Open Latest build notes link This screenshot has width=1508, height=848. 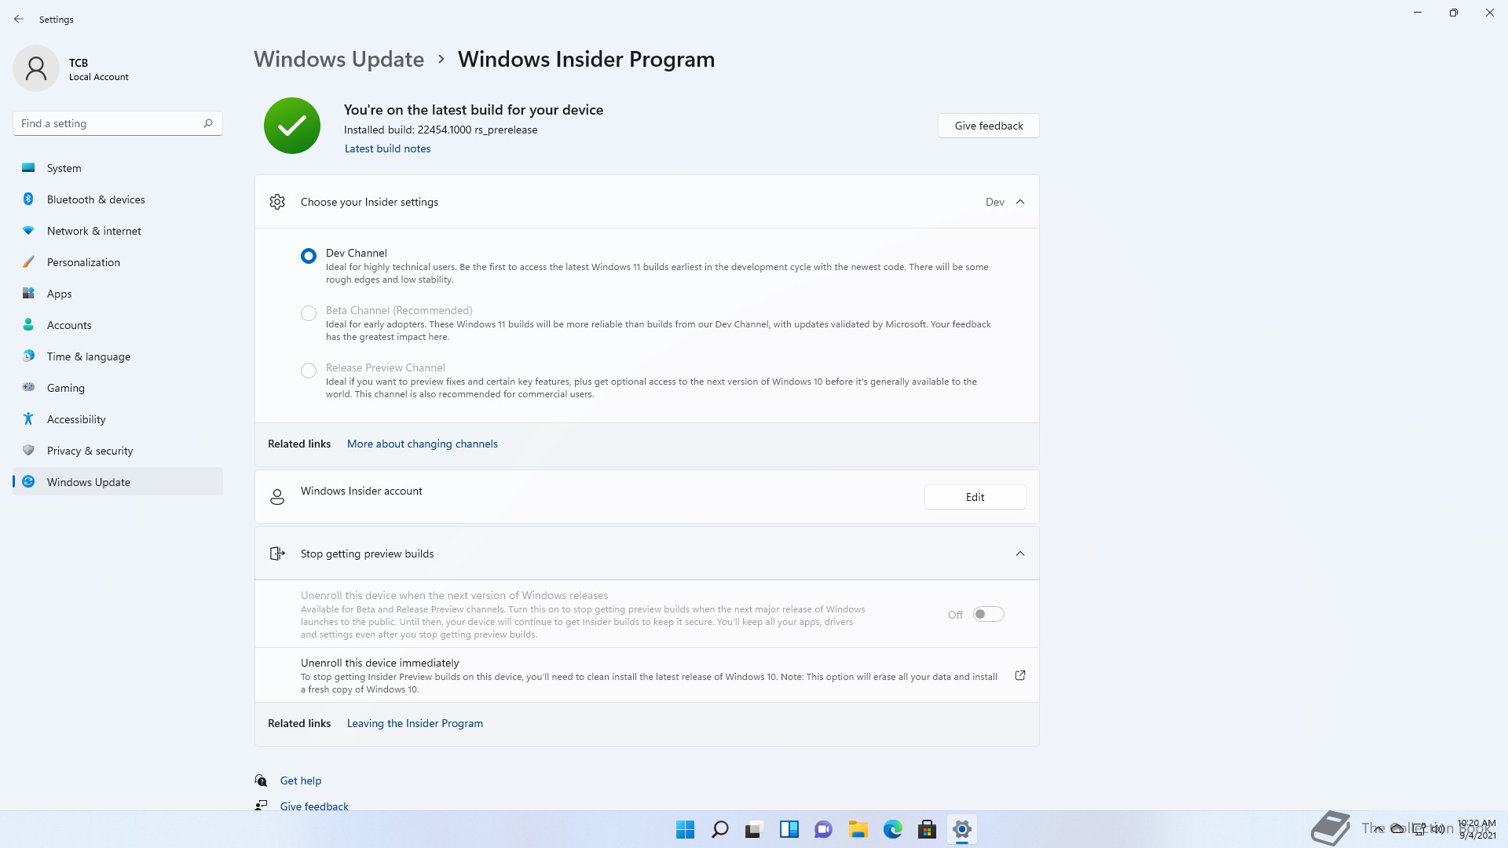click(387, 148)
